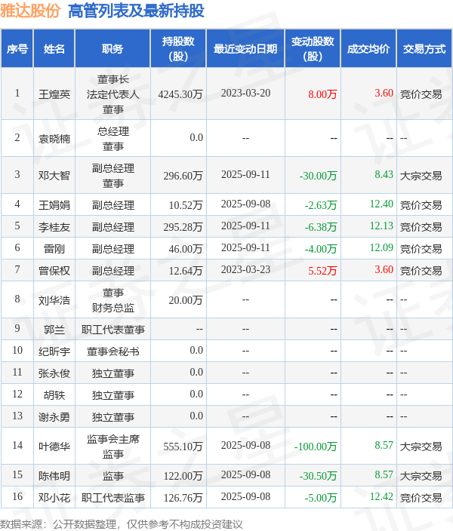Click the name 陈伟明
The width and height of the screenshot is (453, 531).
tap(54, 476)
